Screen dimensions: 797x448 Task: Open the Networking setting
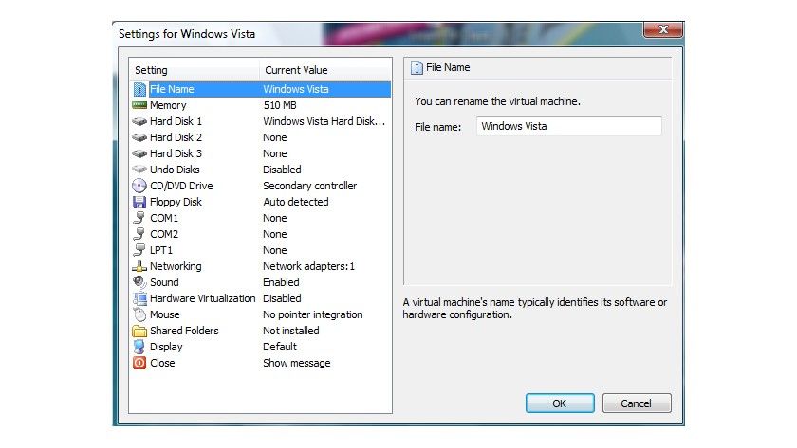coord(176,266)
